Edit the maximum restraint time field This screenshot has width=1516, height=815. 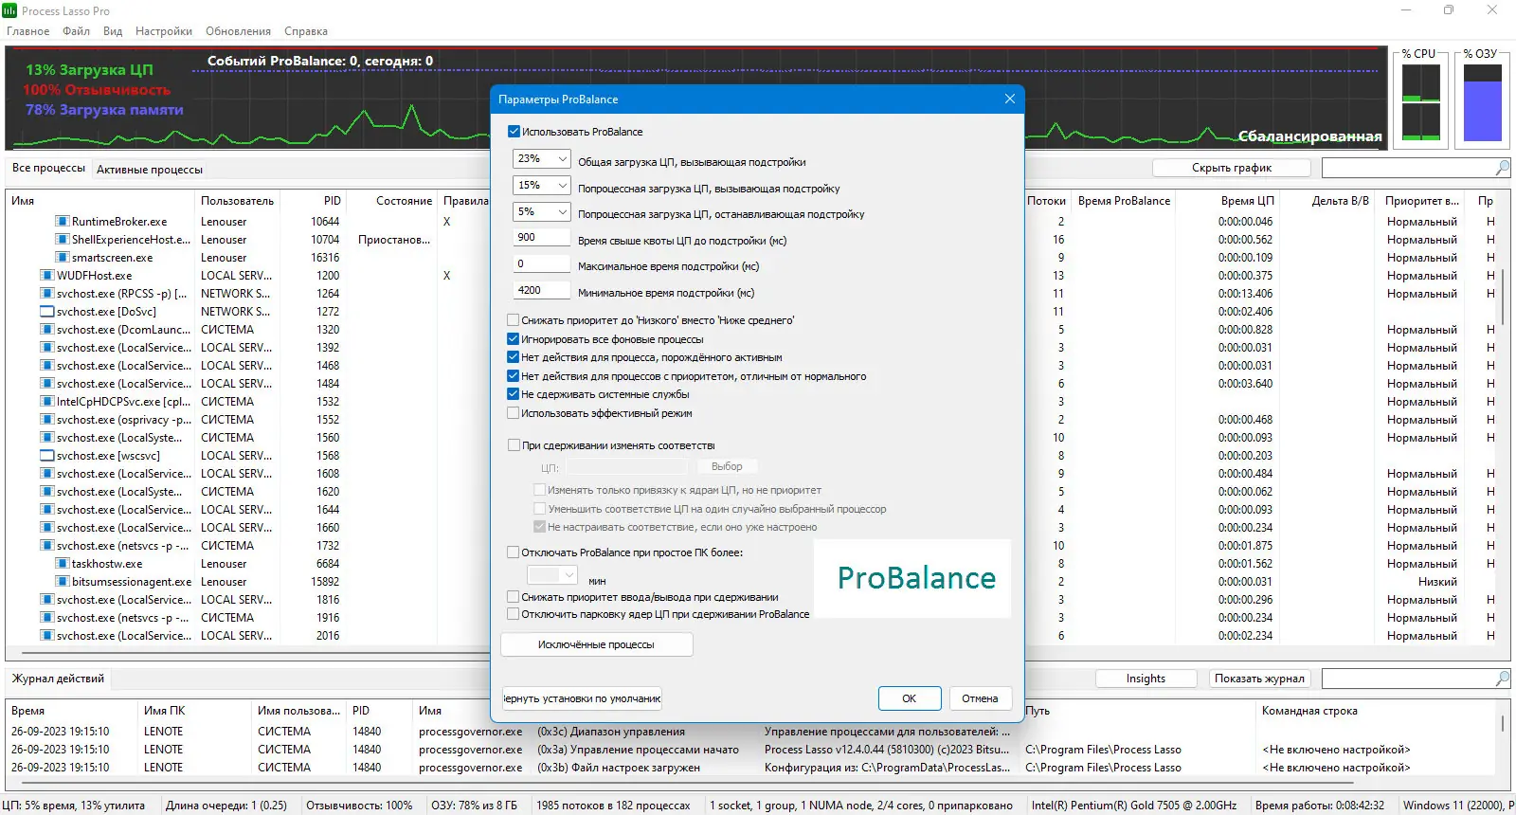tap(542, 264)
